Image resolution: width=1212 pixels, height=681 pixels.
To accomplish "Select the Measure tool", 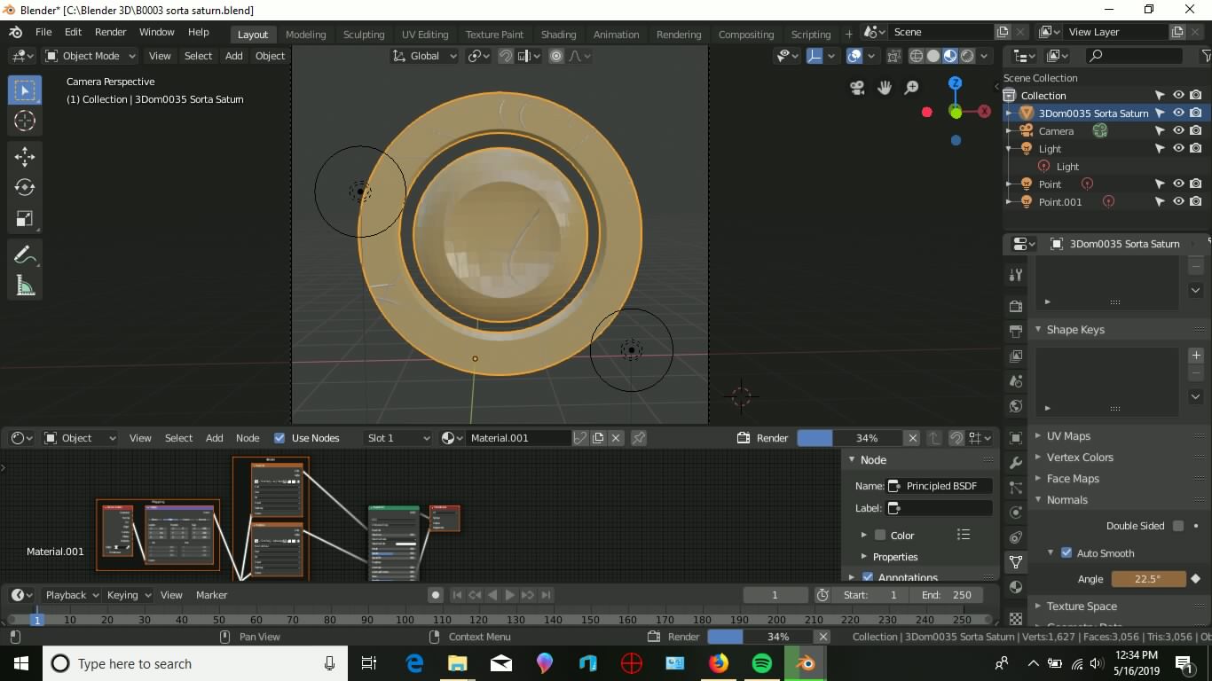I will pyautogui.click(x=25, y=285).
